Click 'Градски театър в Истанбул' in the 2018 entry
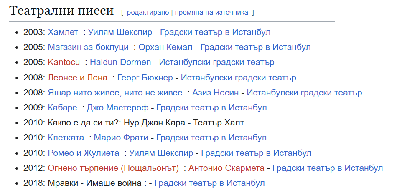 click(209, 183)
